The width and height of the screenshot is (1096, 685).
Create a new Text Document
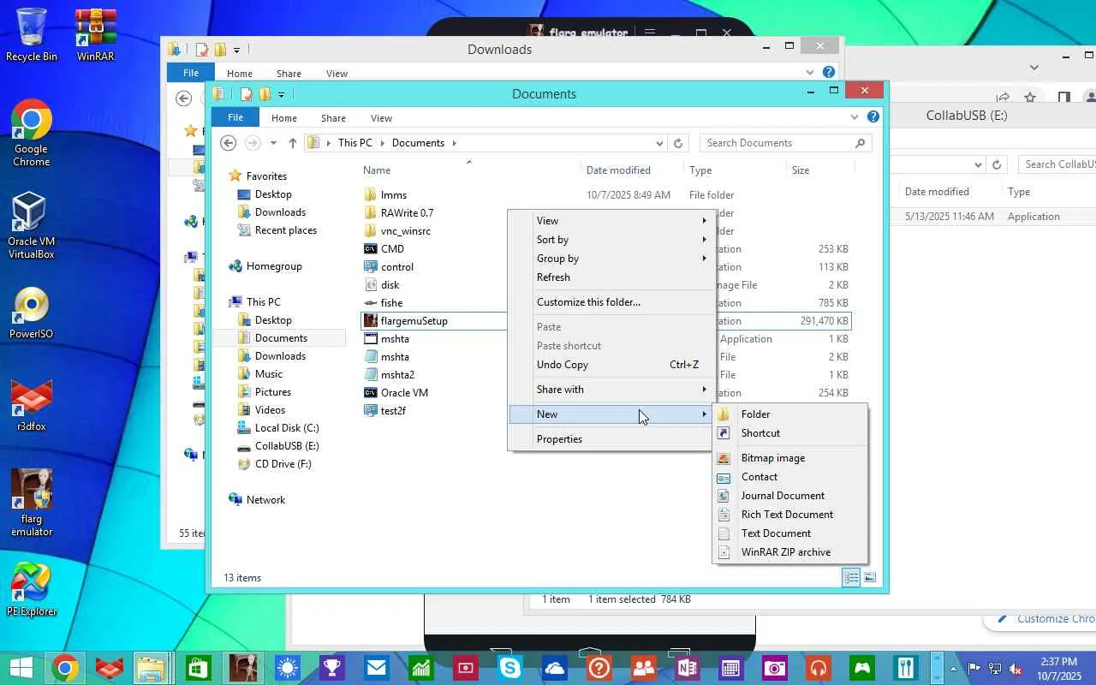(x=790, y=533)
